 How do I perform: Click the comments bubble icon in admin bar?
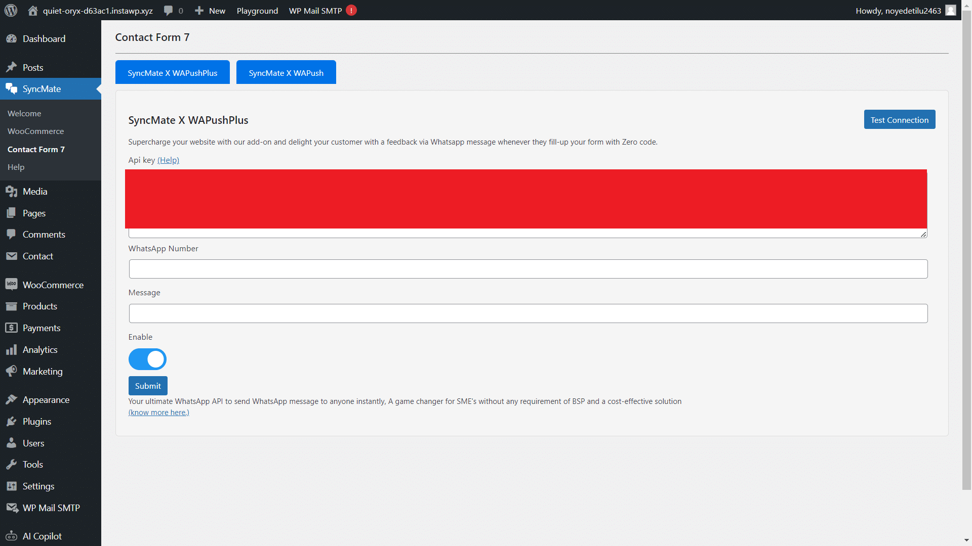coord(169,10)
